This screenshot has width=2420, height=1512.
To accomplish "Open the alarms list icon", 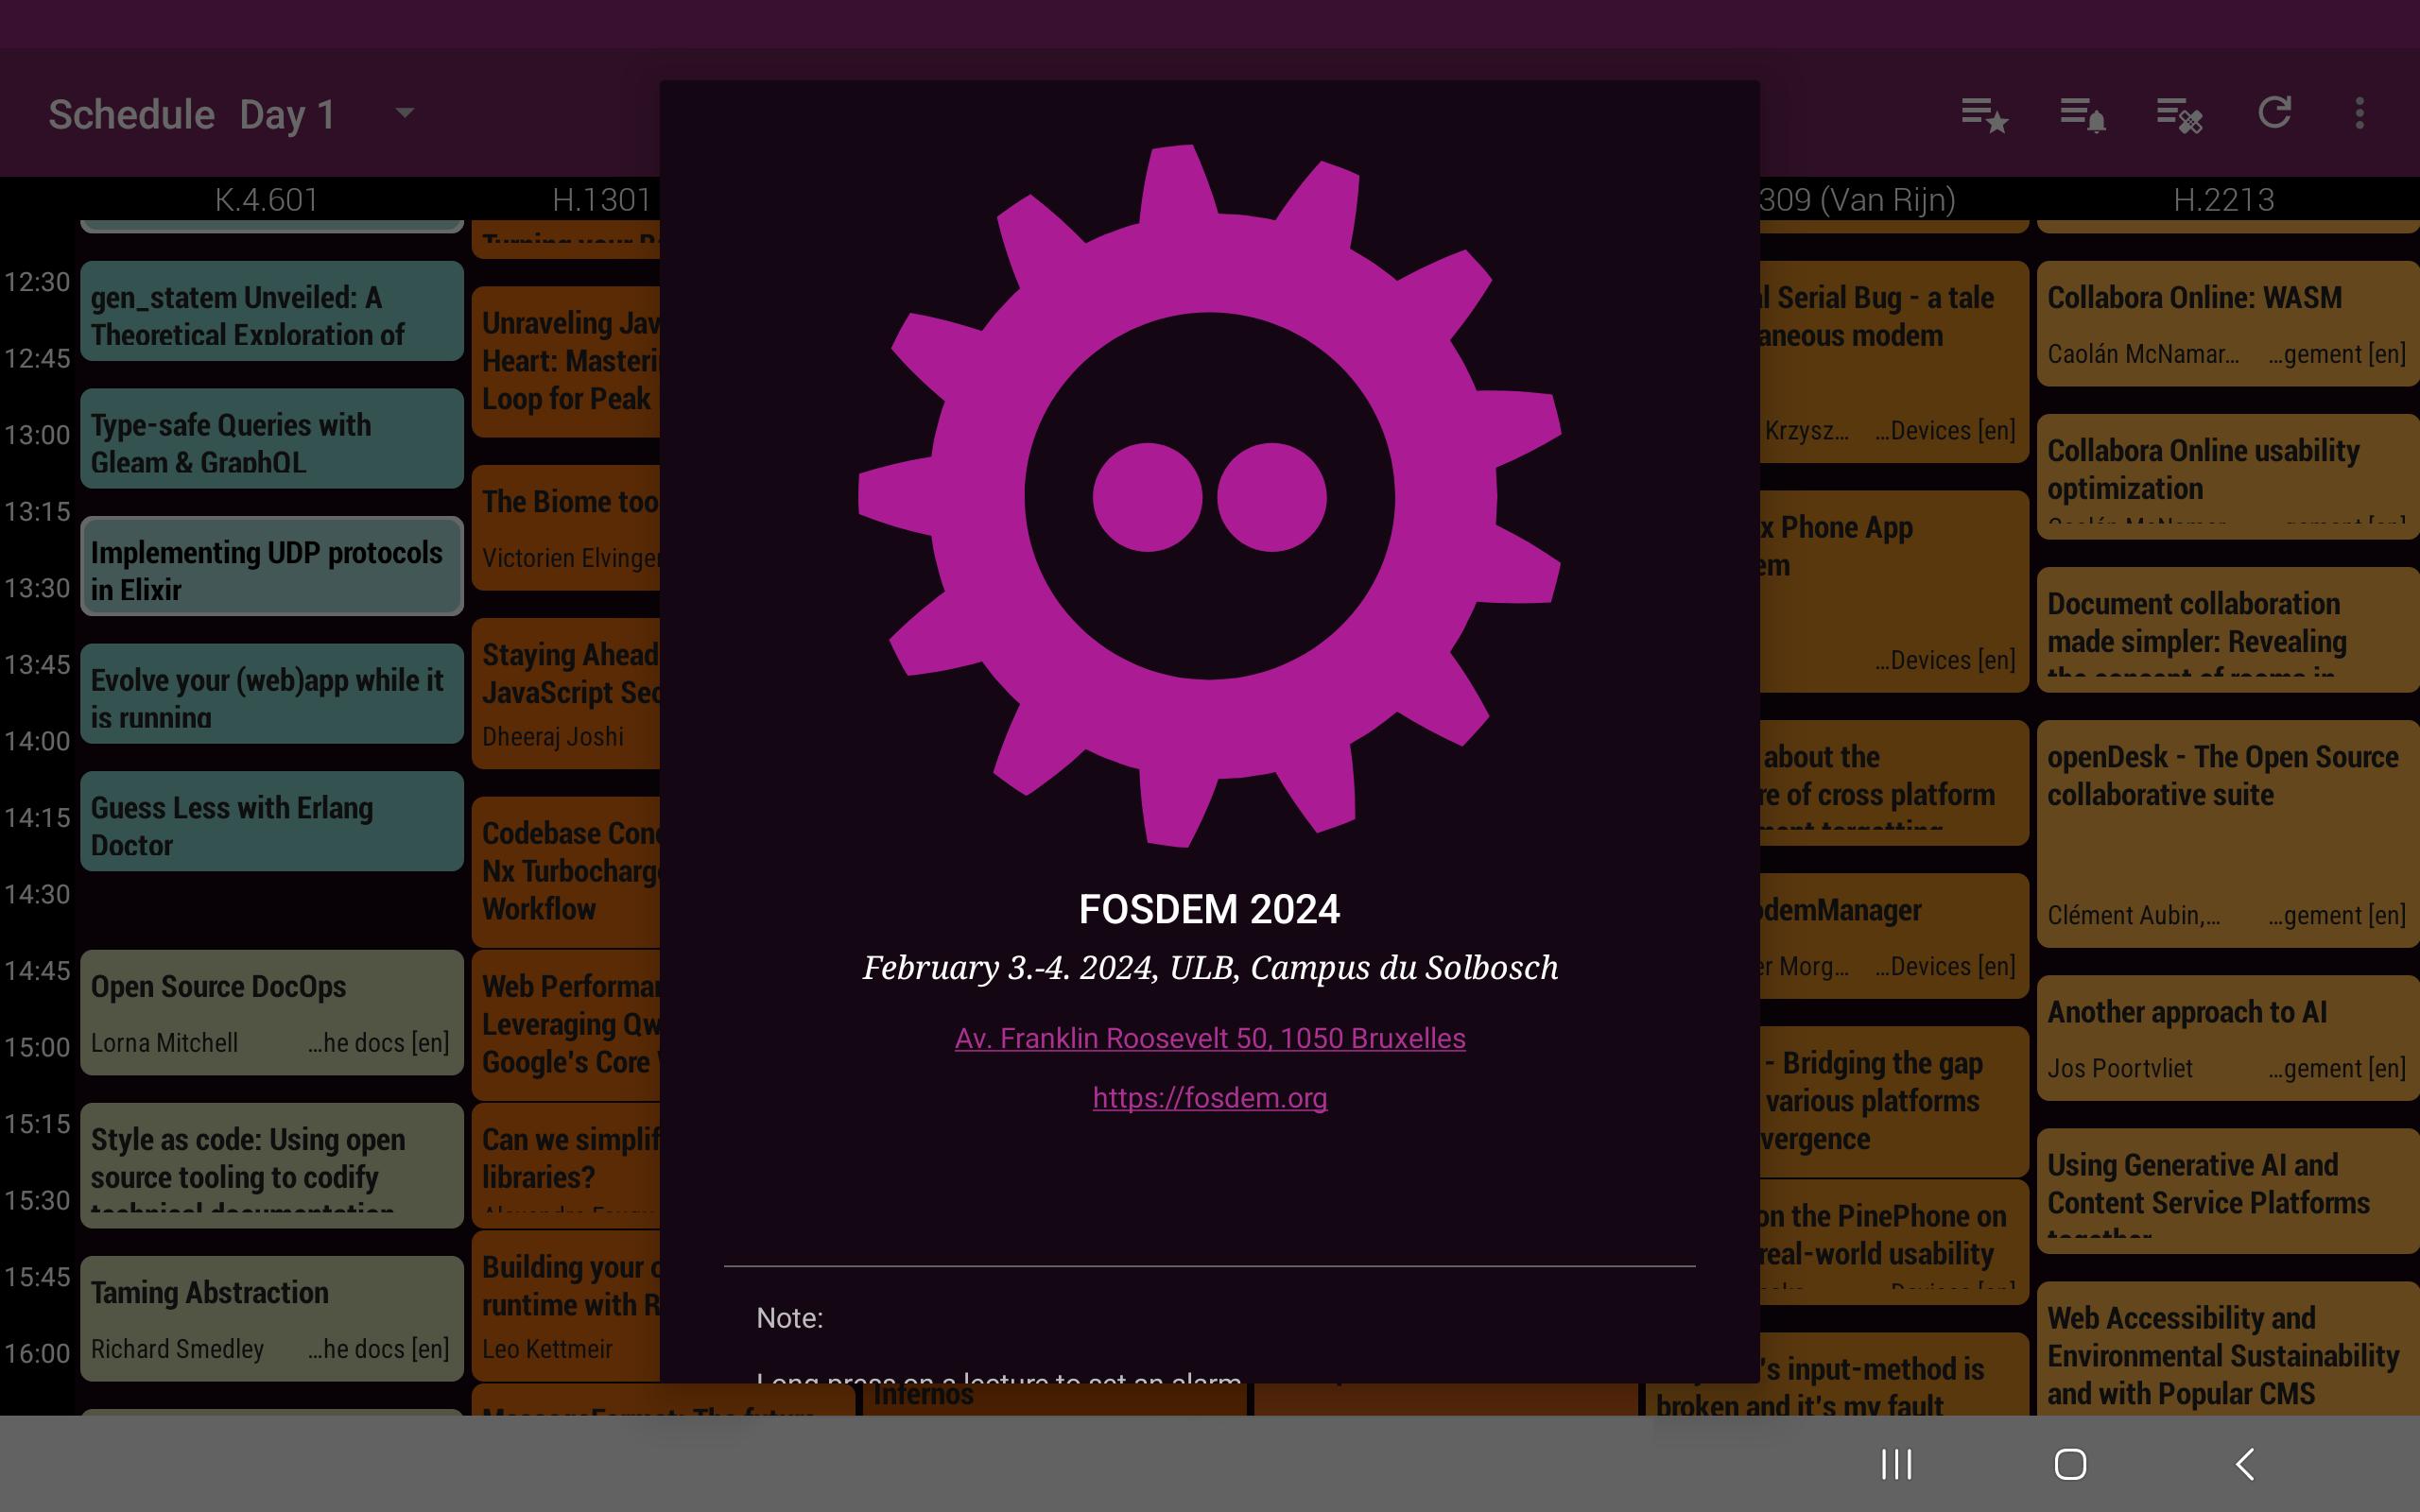I will click(2083, 114).
